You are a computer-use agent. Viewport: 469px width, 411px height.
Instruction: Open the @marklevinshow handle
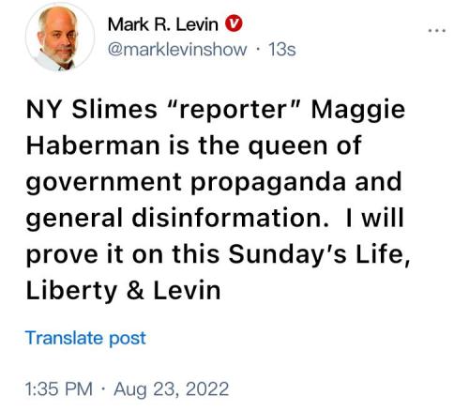[177, 50]
